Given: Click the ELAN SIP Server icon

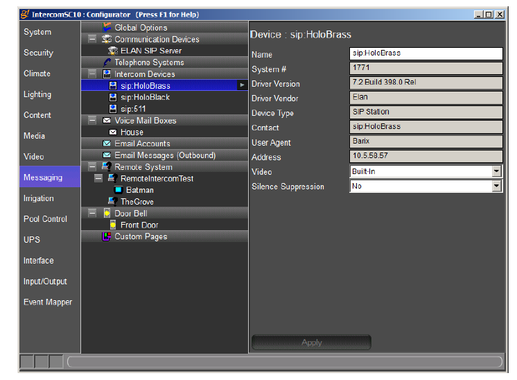Looking at the screenshot, I should click(x=113, y=51).
